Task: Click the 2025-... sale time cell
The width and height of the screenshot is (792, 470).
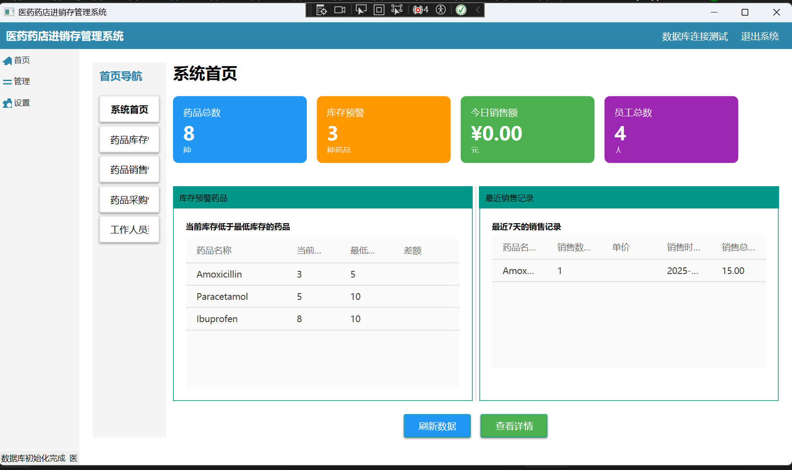Action: click(683, 271)
